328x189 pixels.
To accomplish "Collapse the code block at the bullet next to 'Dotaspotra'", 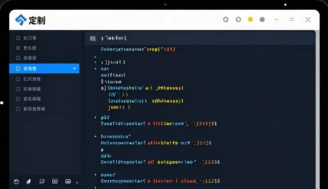I will click(x=95, y=137).
